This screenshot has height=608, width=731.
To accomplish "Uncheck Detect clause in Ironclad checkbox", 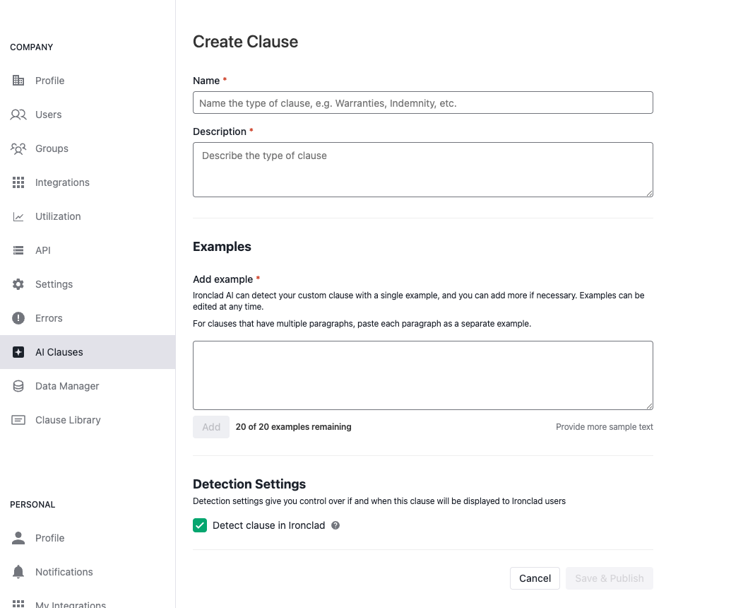I will (x=200, y=525).
